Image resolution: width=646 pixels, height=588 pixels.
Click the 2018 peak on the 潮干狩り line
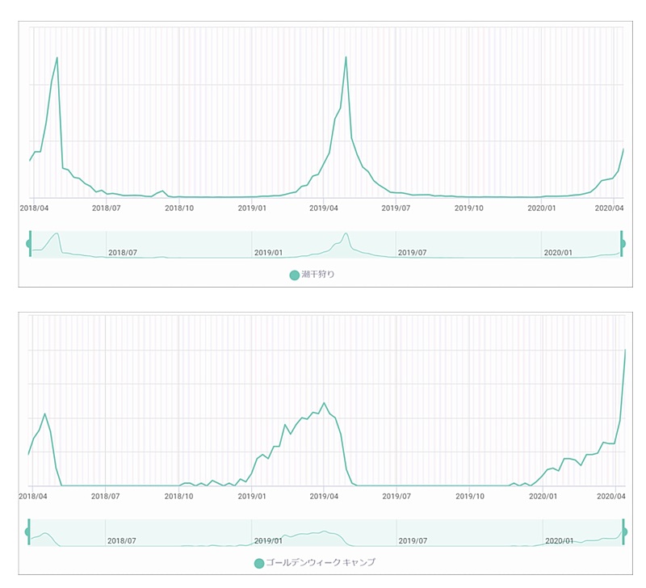tap(57, 57)
